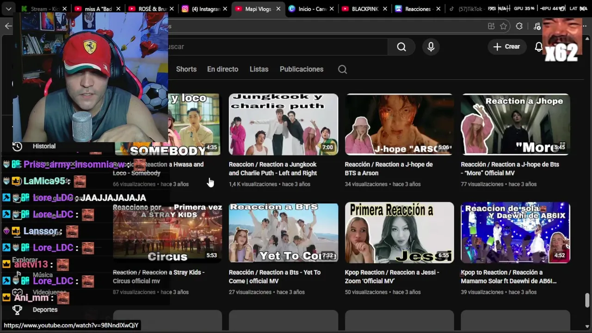This screenshot has width=592, height=333.
Task: Switch to the miss A "Bad" tab
Action: [x=99, y=9]
